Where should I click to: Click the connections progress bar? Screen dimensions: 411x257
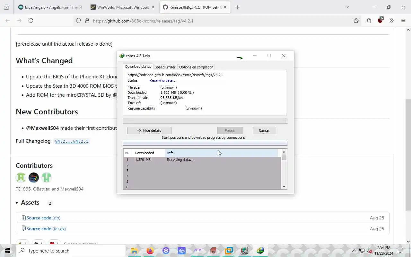205,143
